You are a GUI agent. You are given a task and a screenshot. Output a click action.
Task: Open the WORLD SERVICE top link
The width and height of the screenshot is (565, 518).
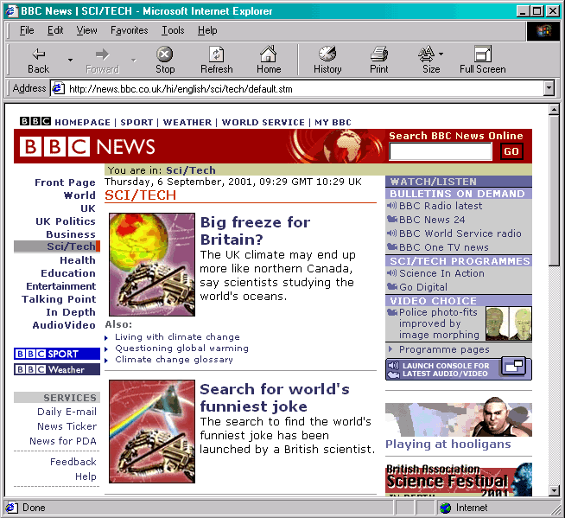(x=263, y=122)
